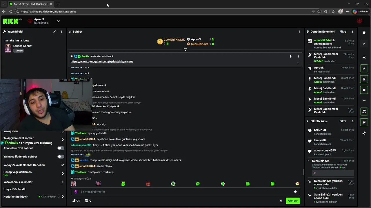
Task: Click the Gönder send button
Action: point(293,200)
